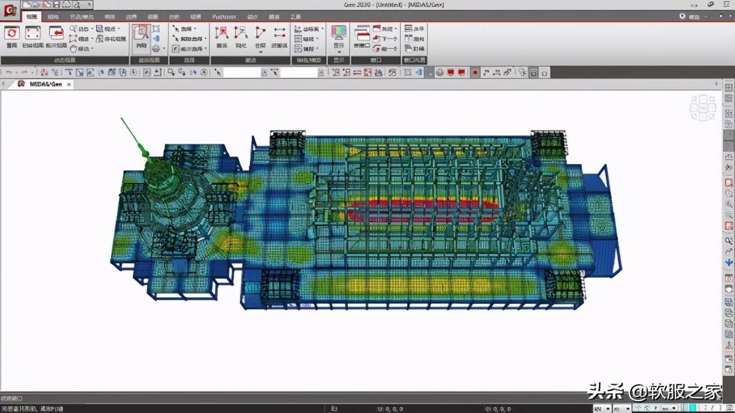Switch to the MIDAS/Gen document tab

(46, 84)
